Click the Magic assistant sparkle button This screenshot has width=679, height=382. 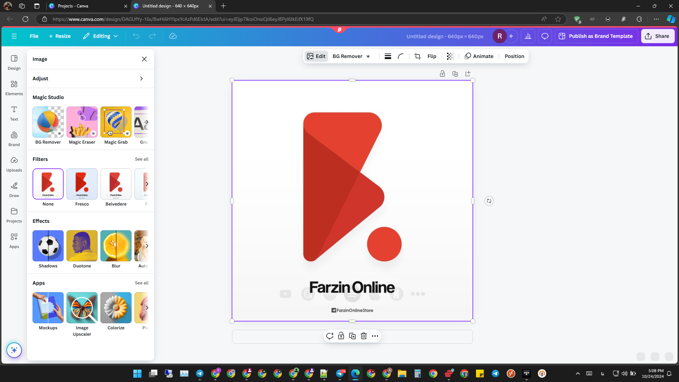tap(14, 350)
